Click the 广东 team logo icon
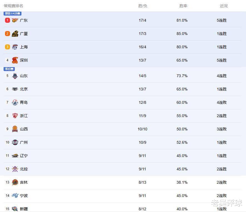This screenshot has height=212, width=246. (15, 20)
